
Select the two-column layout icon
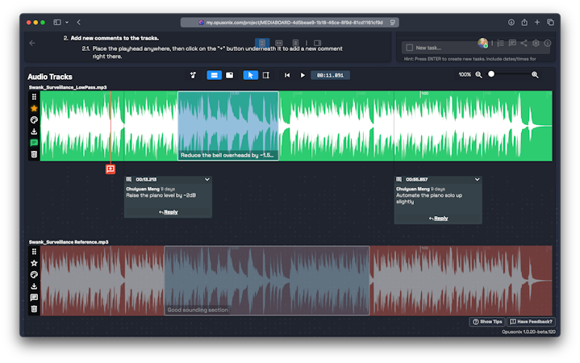[x=279, y=43]
